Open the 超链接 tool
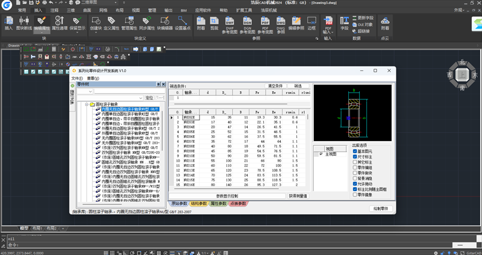This screenshot has height=255, width=482. coord(363,31)
